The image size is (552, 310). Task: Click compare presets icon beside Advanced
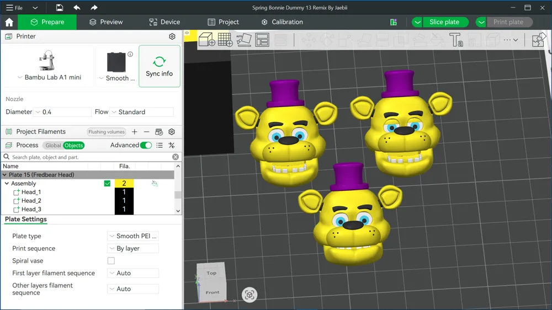172,145
